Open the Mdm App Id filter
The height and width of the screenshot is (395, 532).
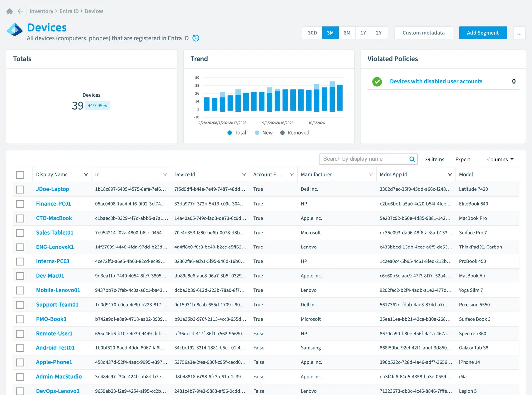[450, 175]
